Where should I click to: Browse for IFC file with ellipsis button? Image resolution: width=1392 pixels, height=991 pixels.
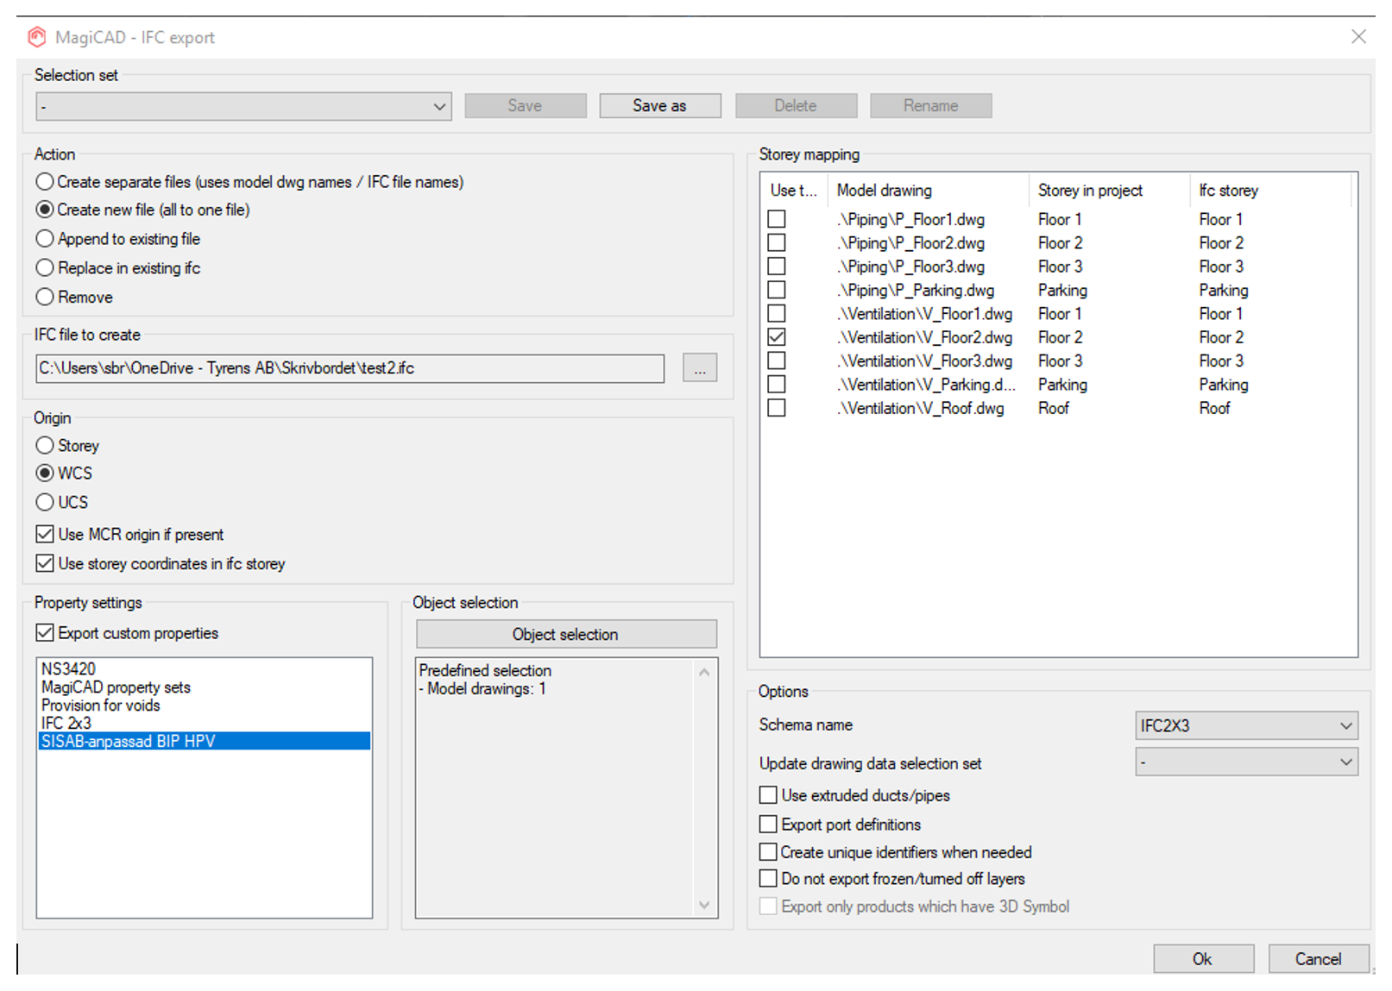point(700,368)
